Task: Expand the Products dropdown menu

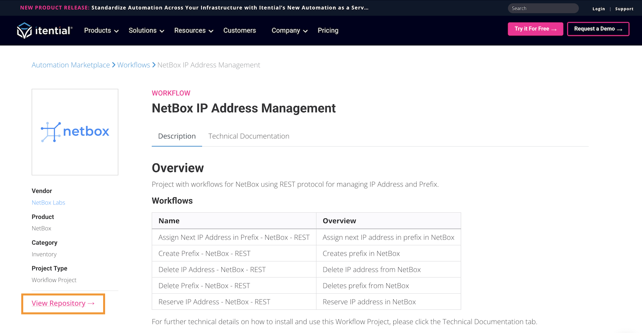Action: (x=101, y=31)
